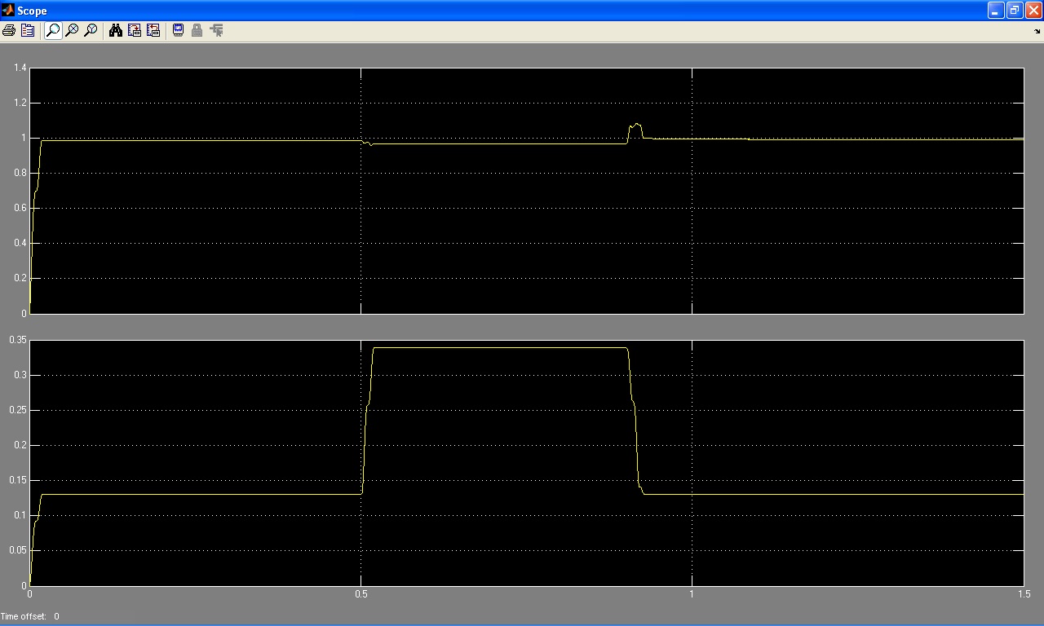This screenshot has height=626, width=1044.
Task: Open the scope Parameters dialog
Action: (x=28, y=30)
